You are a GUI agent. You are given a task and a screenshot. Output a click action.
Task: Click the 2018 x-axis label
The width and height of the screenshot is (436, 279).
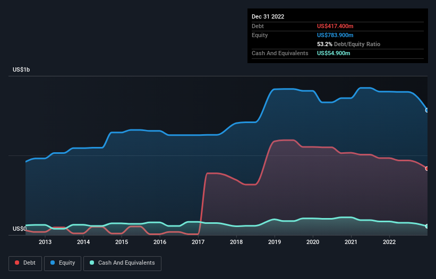236,242
